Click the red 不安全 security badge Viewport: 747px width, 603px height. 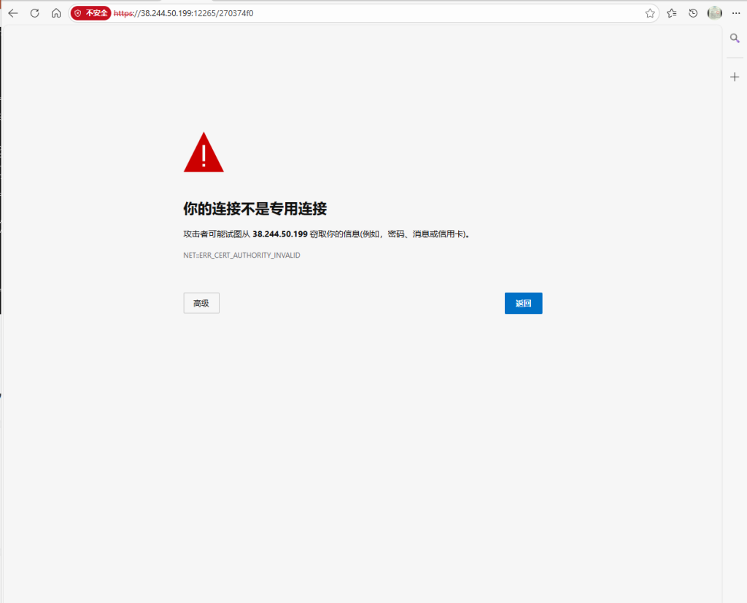(x=91, y=13)
